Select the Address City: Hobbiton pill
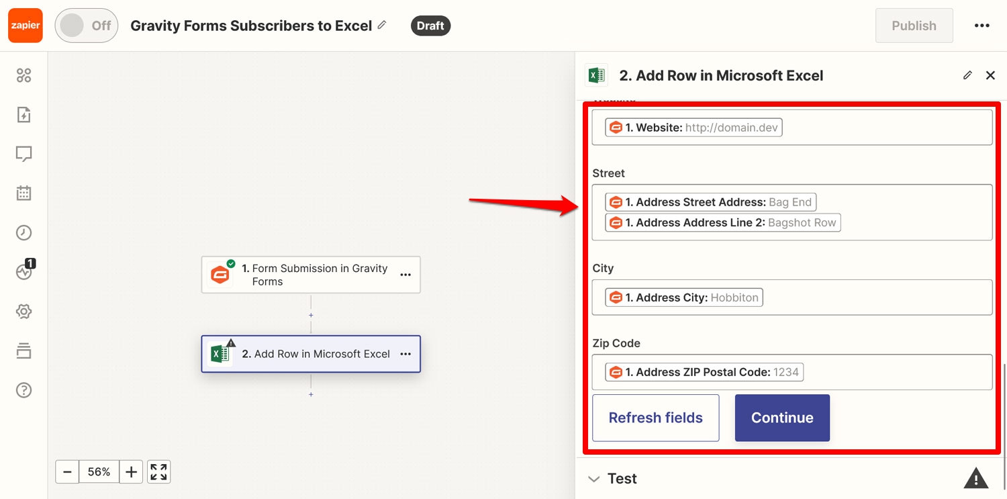The image size is (1007, 499). (x=684, y=298)
